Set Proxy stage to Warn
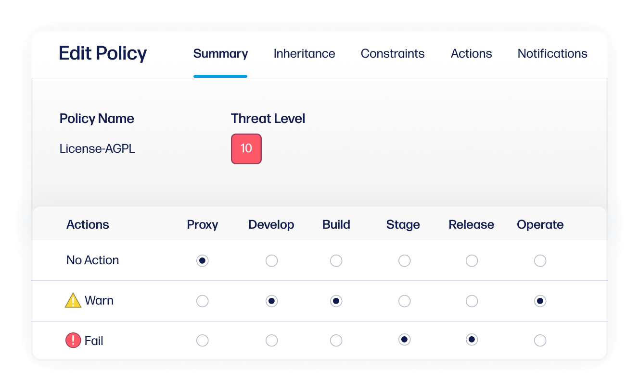 [203, 301]
